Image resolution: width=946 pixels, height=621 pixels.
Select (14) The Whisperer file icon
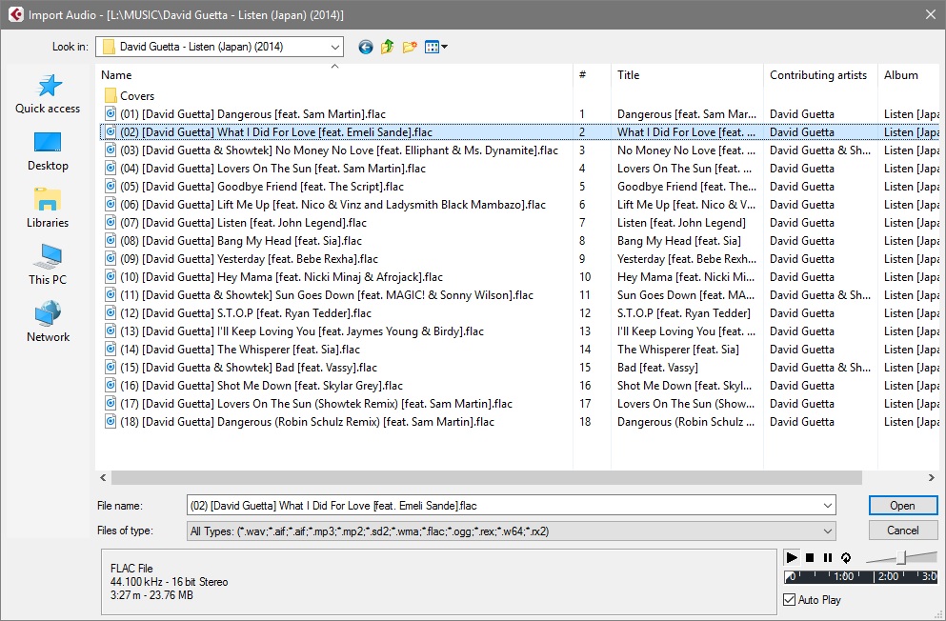(x=111, y=349)
